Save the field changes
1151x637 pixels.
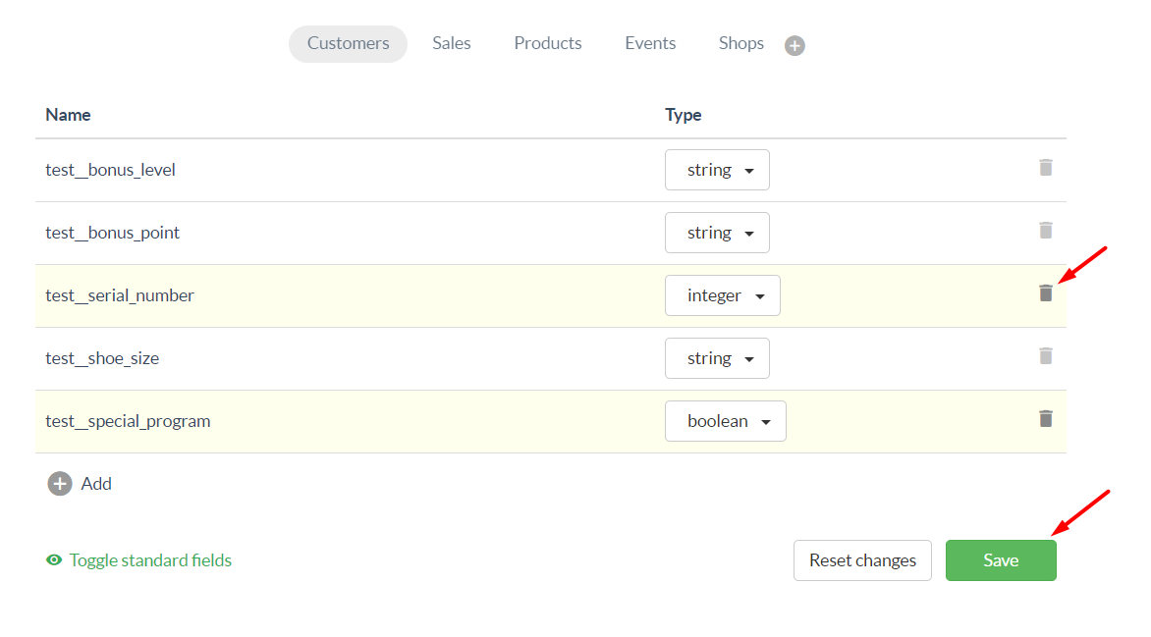point(1001,559)
